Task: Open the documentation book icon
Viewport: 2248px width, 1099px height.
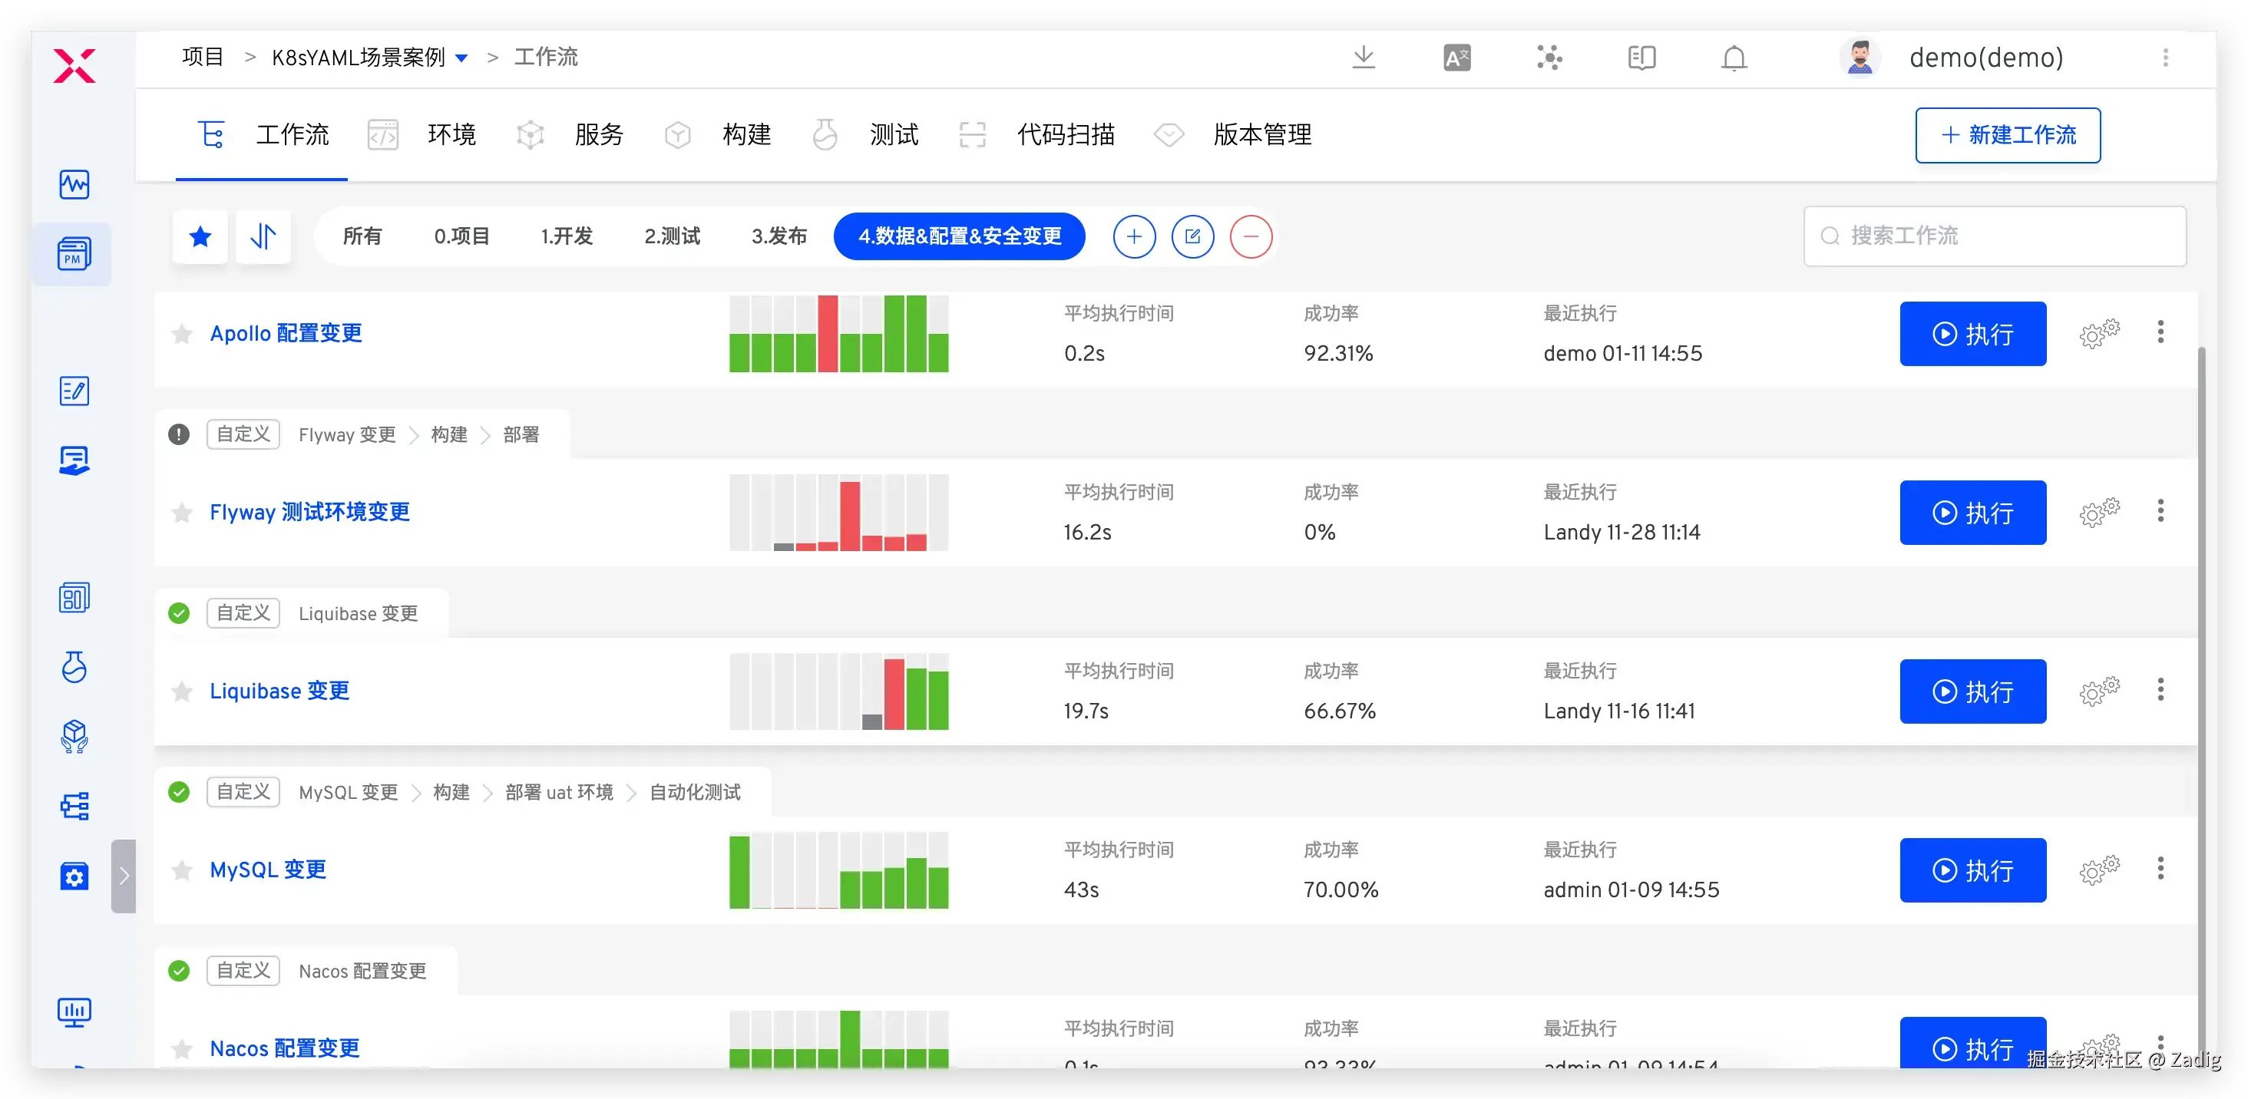Action: 1641,58
